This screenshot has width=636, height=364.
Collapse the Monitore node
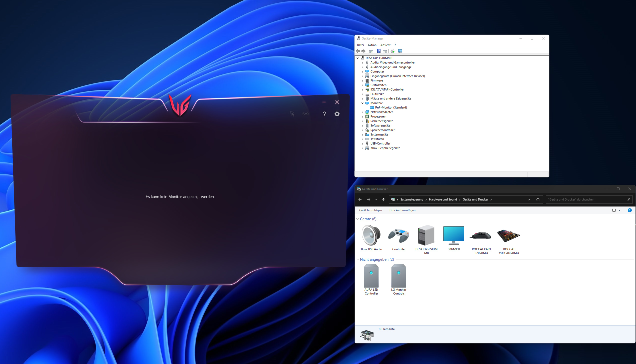(362, 103)
